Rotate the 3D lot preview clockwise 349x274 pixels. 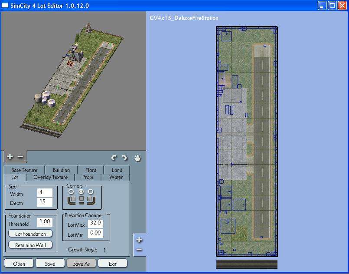[x=114, y=158]
